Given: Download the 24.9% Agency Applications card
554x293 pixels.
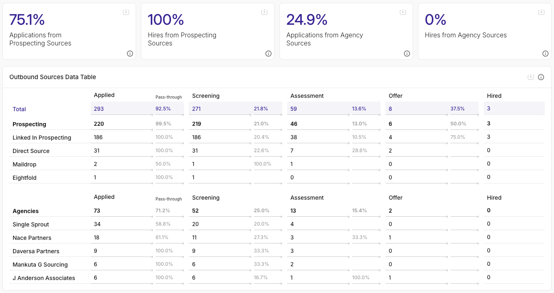Looking at the screenshot, I should point(403,12).
